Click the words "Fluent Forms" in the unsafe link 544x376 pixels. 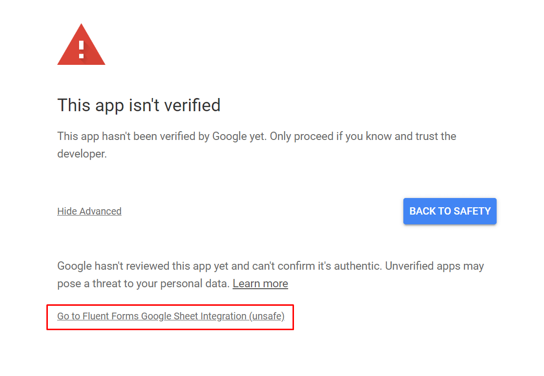coord(111,316)
